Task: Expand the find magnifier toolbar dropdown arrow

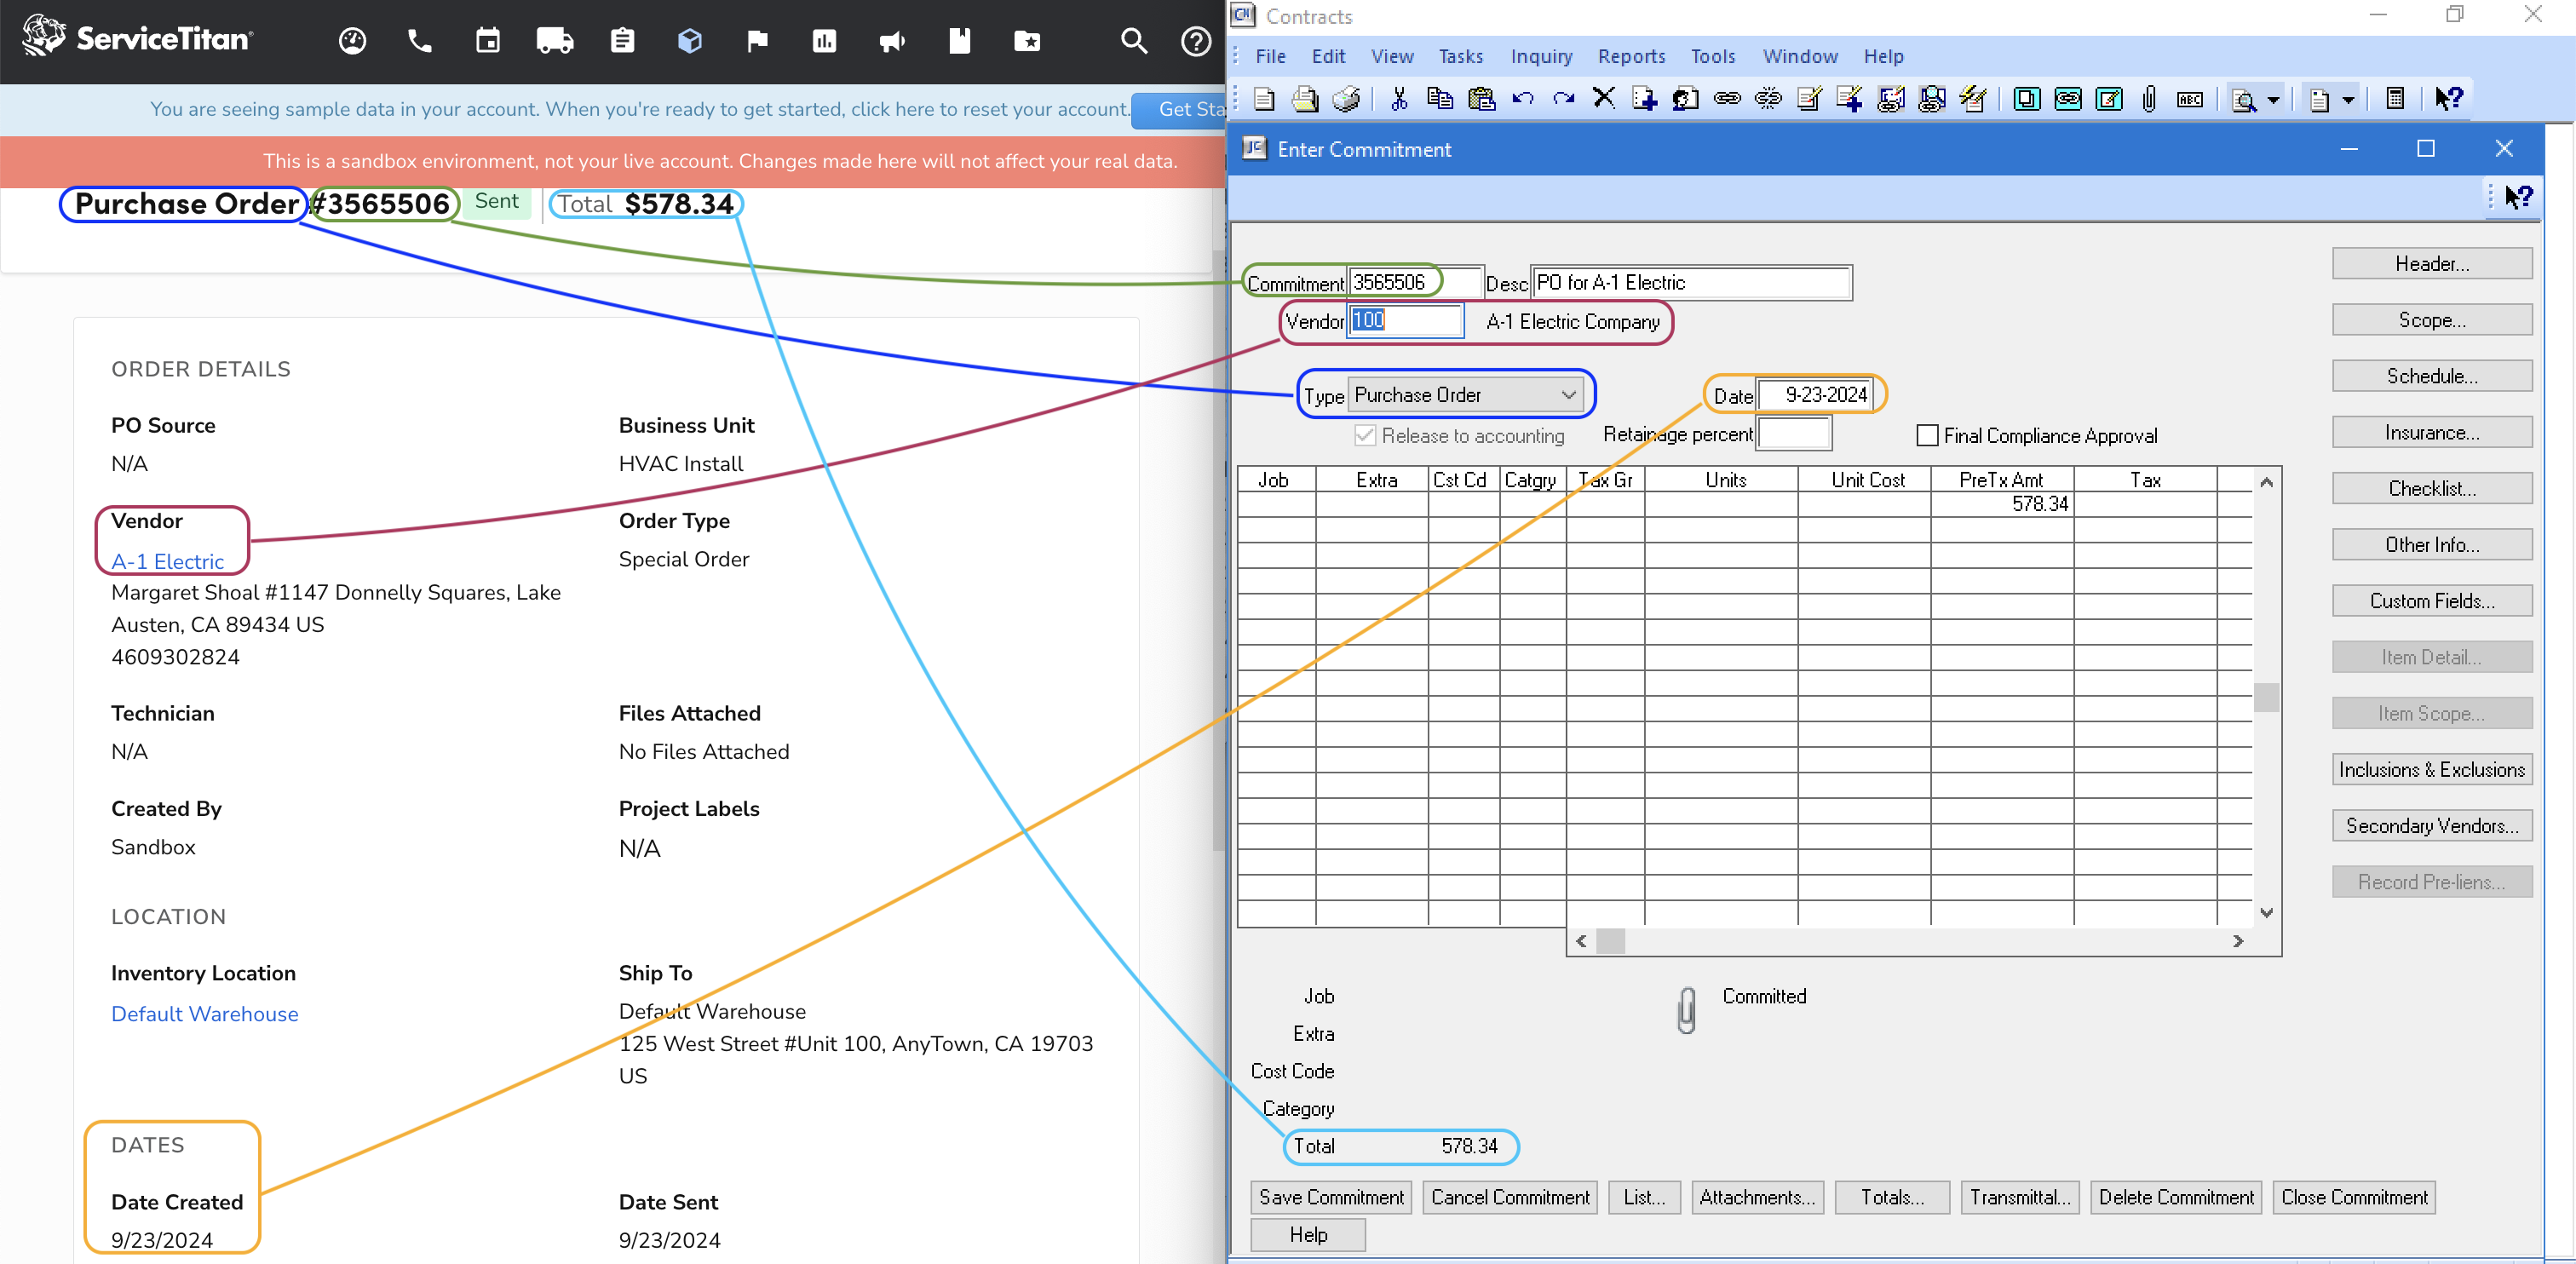Action: tap(2273, 100)
